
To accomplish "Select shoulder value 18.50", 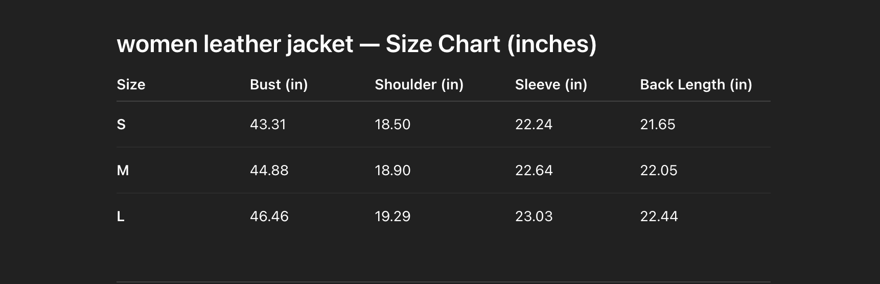I will tap(392, 125).
